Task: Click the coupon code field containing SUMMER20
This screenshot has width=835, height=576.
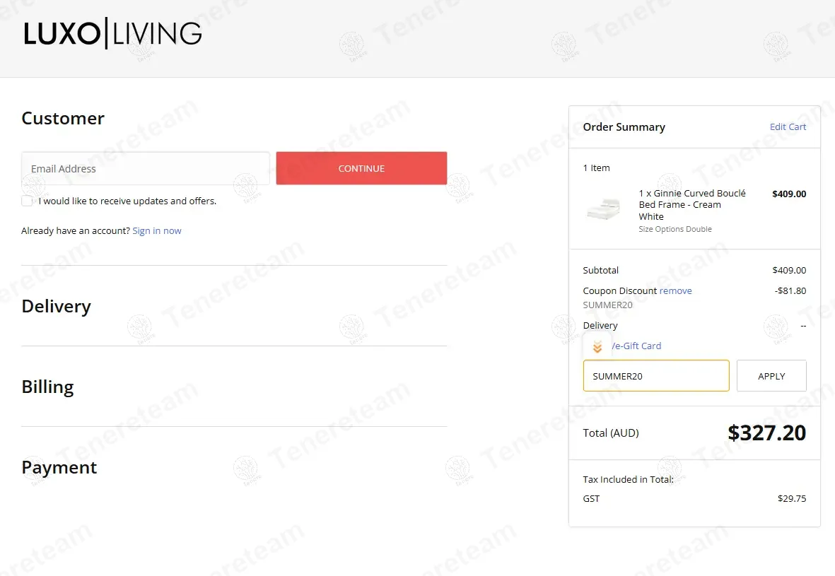Action: coord(656,376)
